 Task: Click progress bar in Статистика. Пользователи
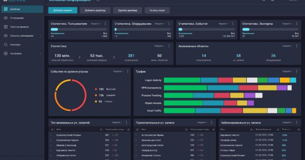pos(79,29)
